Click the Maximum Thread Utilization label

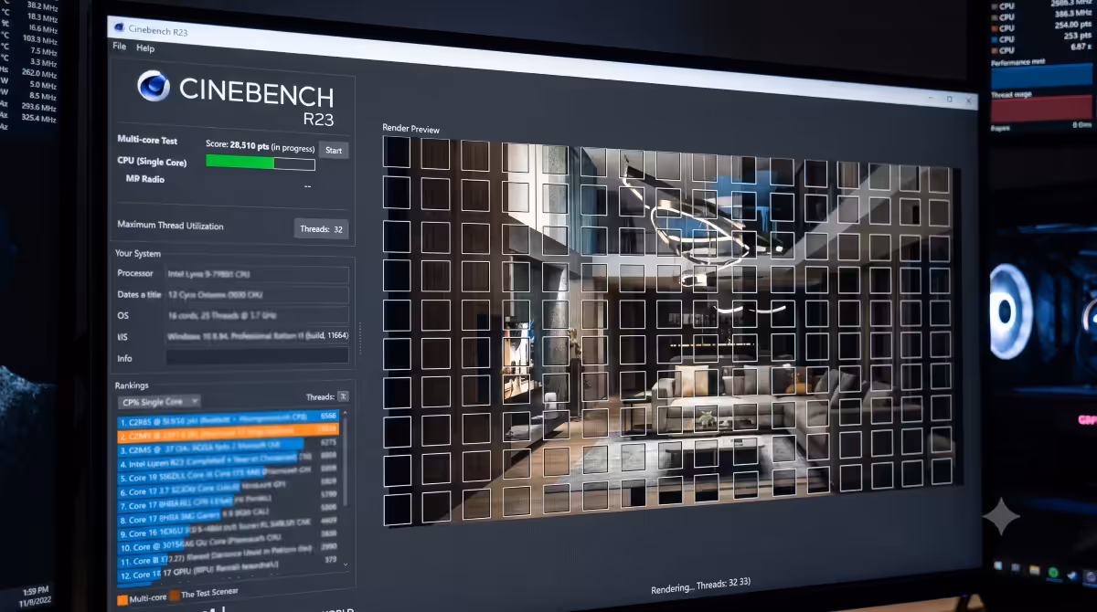(x=170, y=226)
